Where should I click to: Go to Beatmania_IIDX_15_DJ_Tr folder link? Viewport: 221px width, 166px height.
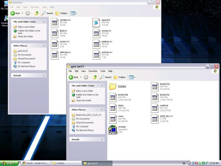pos(89,115)
